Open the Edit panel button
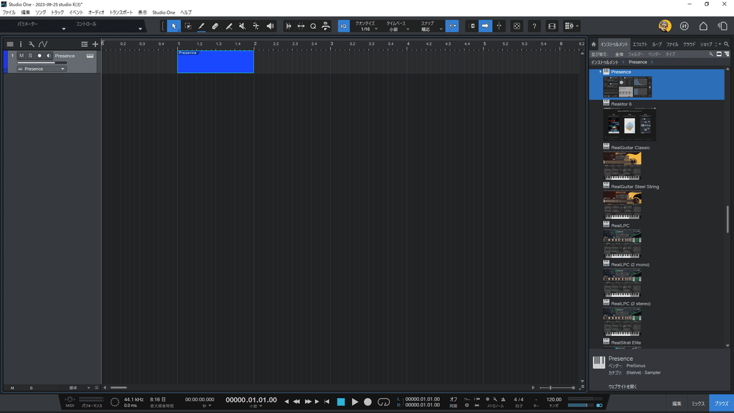734x413 pixels. coord(677,404)
